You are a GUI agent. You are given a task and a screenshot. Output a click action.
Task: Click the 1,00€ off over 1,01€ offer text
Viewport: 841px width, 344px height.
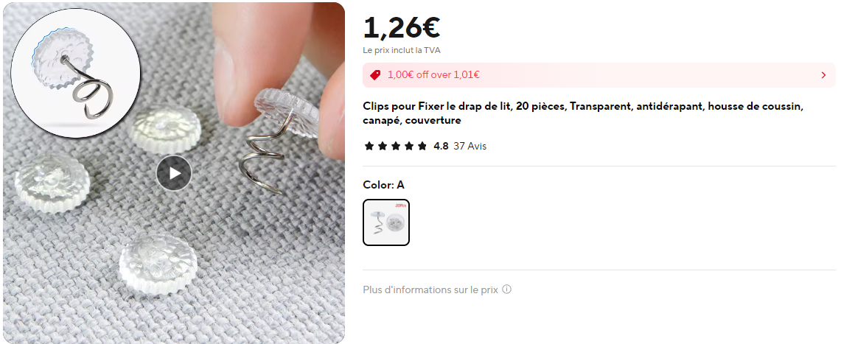(x=433, y=75)
